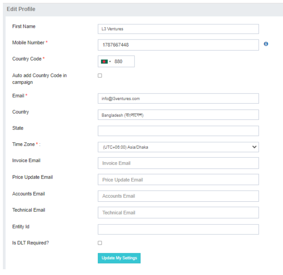Click the info icon beside Mobile Number

tap(266, 44)
